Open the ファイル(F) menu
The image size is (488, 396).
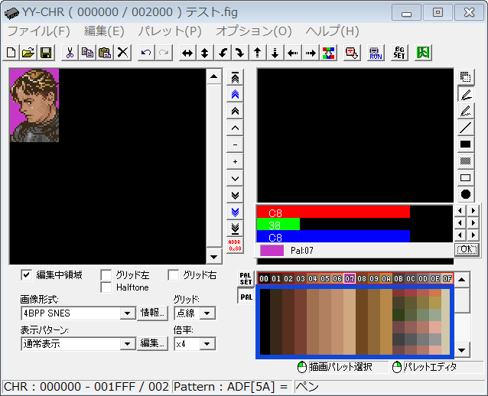click(x=38, y=31)
